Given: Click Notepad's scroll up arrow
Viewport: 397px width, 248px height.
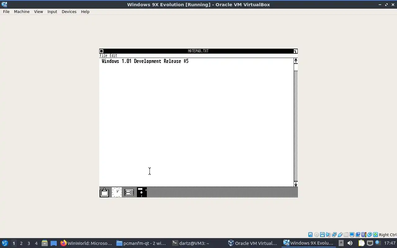Looking at the screenshot, I should coord(296,61).
